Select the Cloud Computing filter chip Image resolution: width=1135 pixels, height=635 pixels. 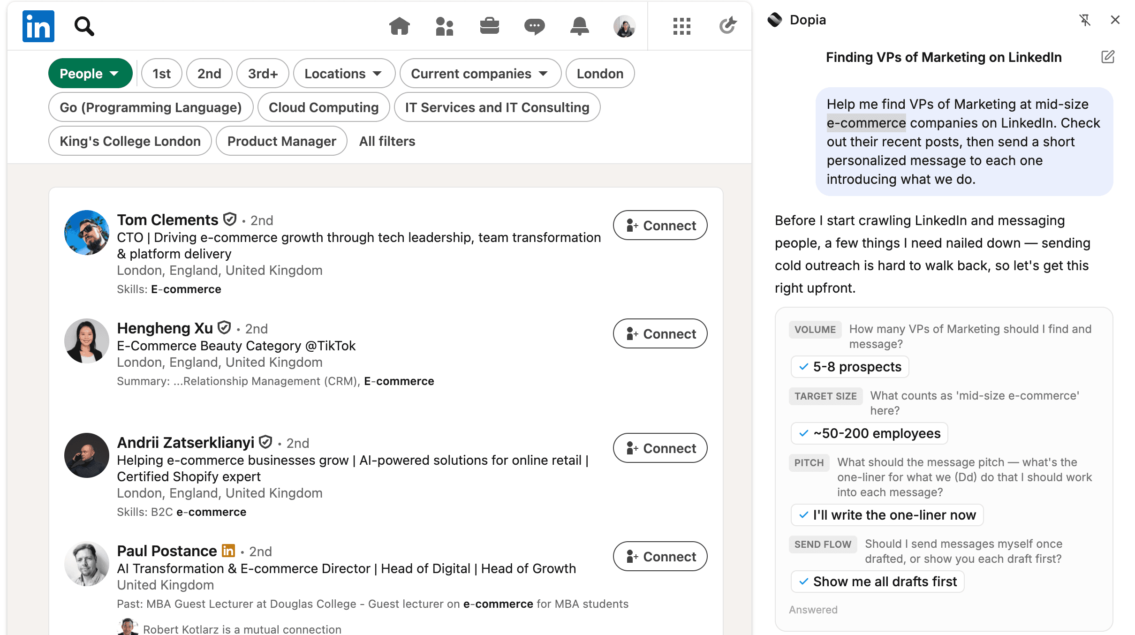coord(324,107)
